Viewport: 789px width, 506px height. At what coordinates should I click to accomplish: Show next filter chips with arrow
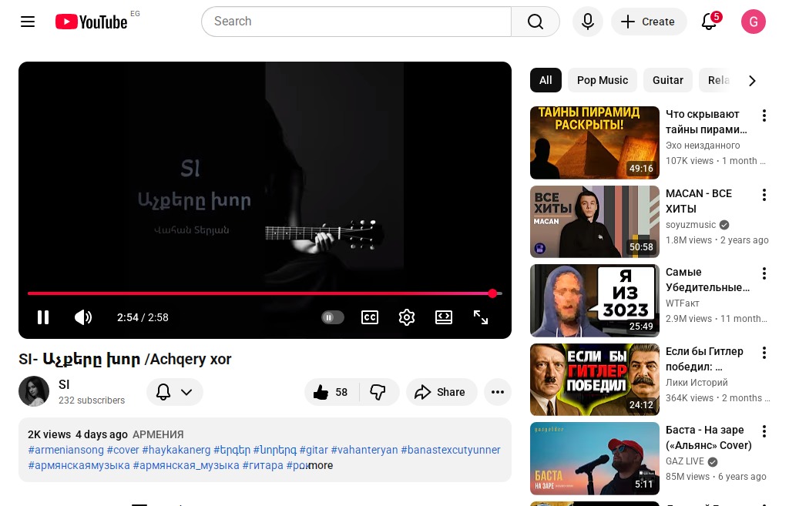coord(752,81)
